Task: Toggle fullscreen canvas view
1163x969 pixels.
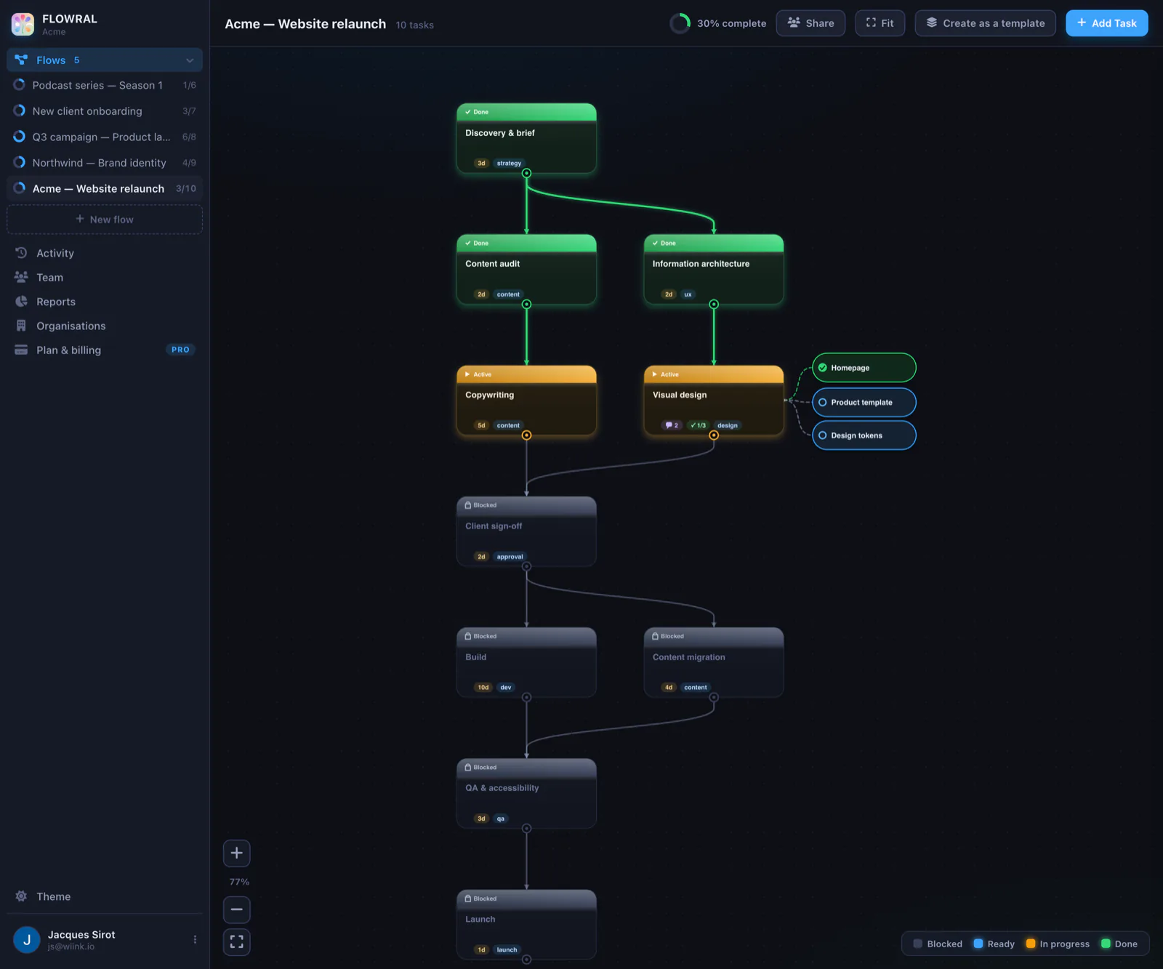Action: [236, 942]
